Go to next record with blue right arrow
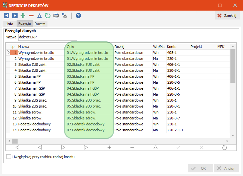243x176 pixels. (x=15, y=16)
